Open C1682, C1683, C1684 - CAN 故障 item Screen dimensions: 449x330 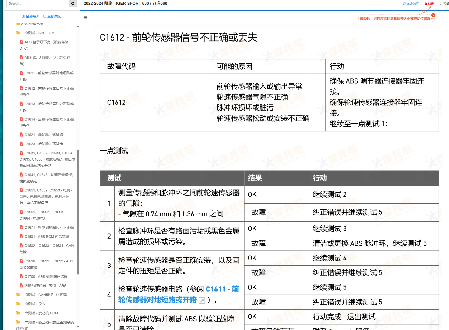pos(47,249)
